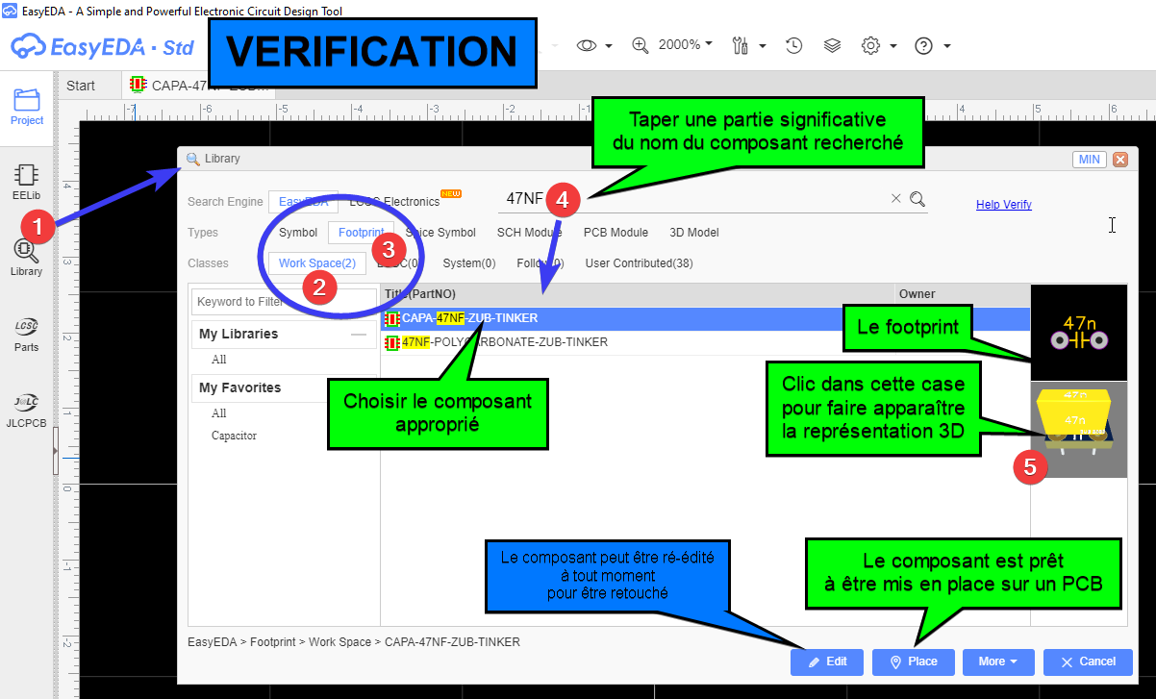1156x699 pixels.
Task: Expand the tools dropdown arrow
Action: coord(763,46)
